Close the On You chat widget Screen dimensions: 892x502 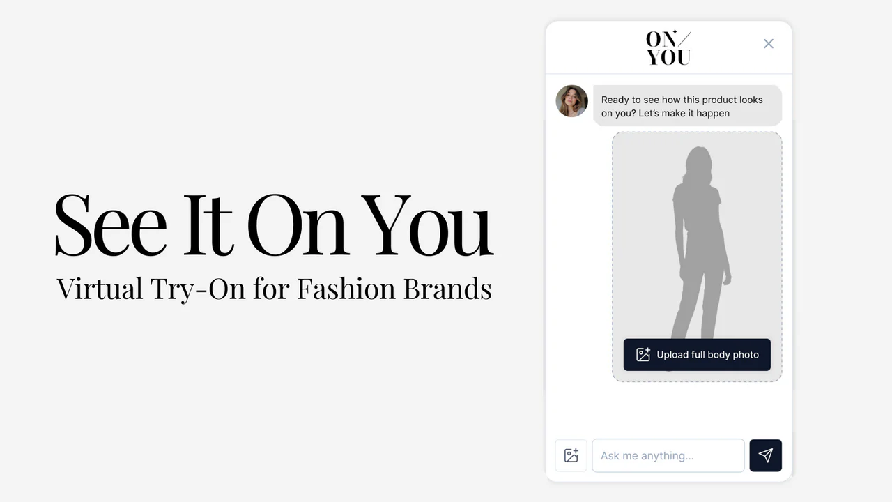pos(768,44)
